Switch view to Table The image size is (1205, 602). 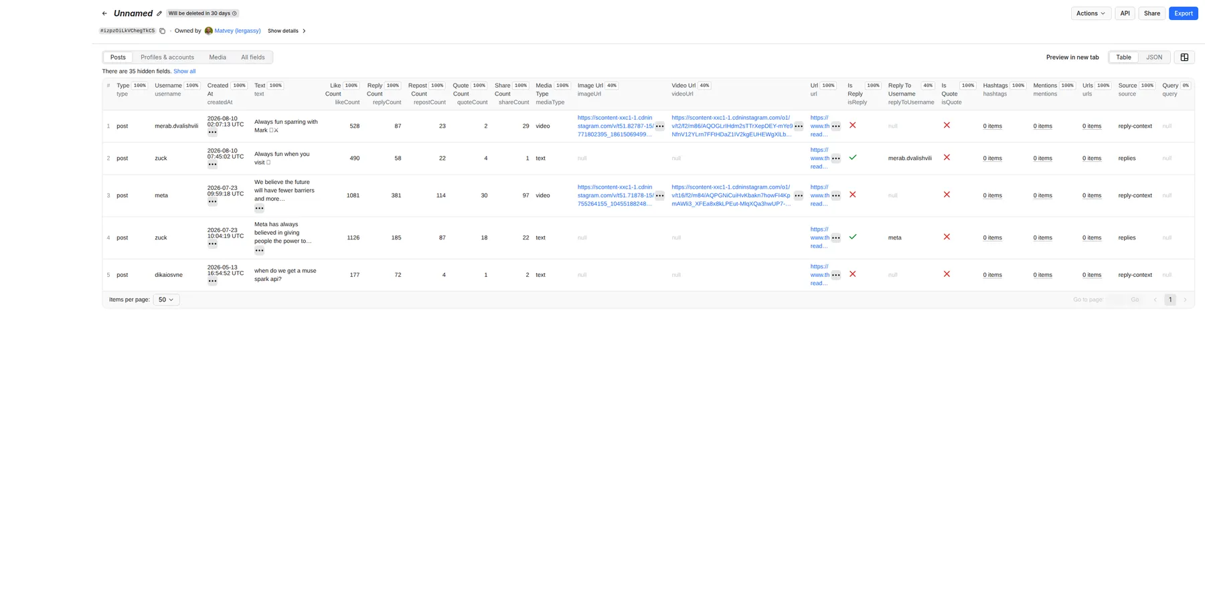click(1123, 58)
